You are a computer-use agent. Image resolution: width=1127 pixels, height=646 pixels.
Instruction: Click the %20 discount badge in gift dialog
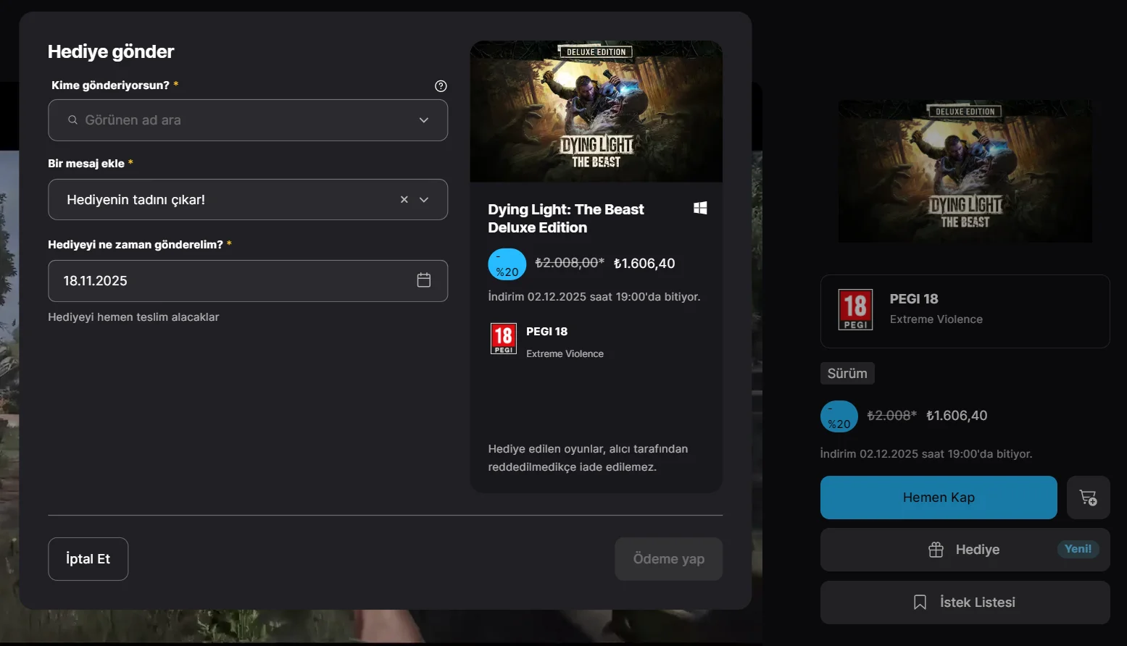[507, 264]
